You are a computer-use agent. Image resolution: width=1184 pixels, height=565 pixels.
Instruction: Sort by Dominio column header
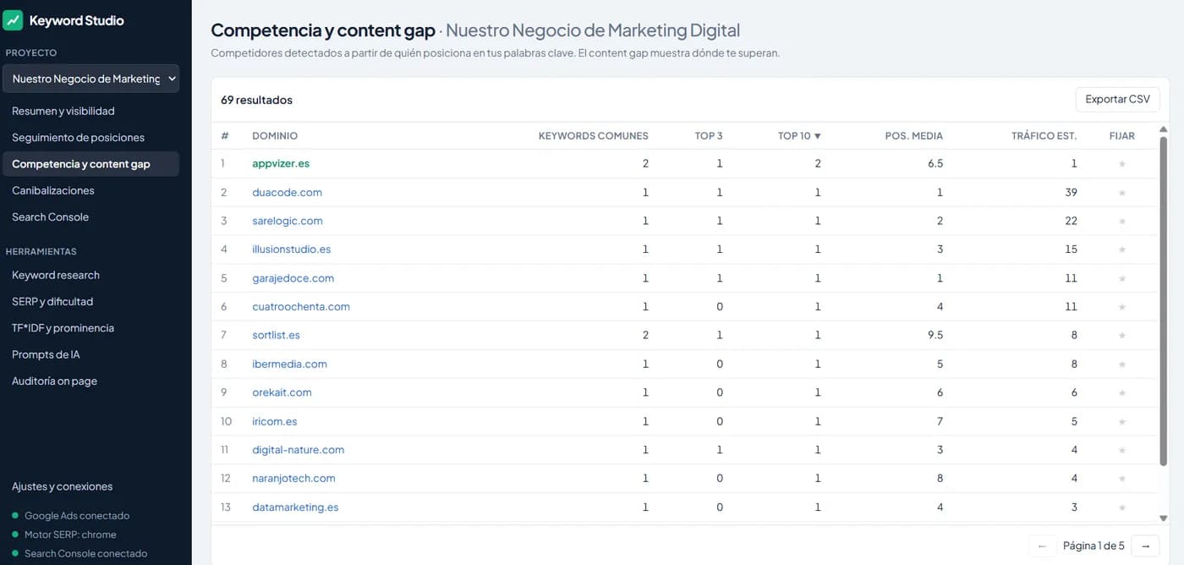tap(275, 135)
